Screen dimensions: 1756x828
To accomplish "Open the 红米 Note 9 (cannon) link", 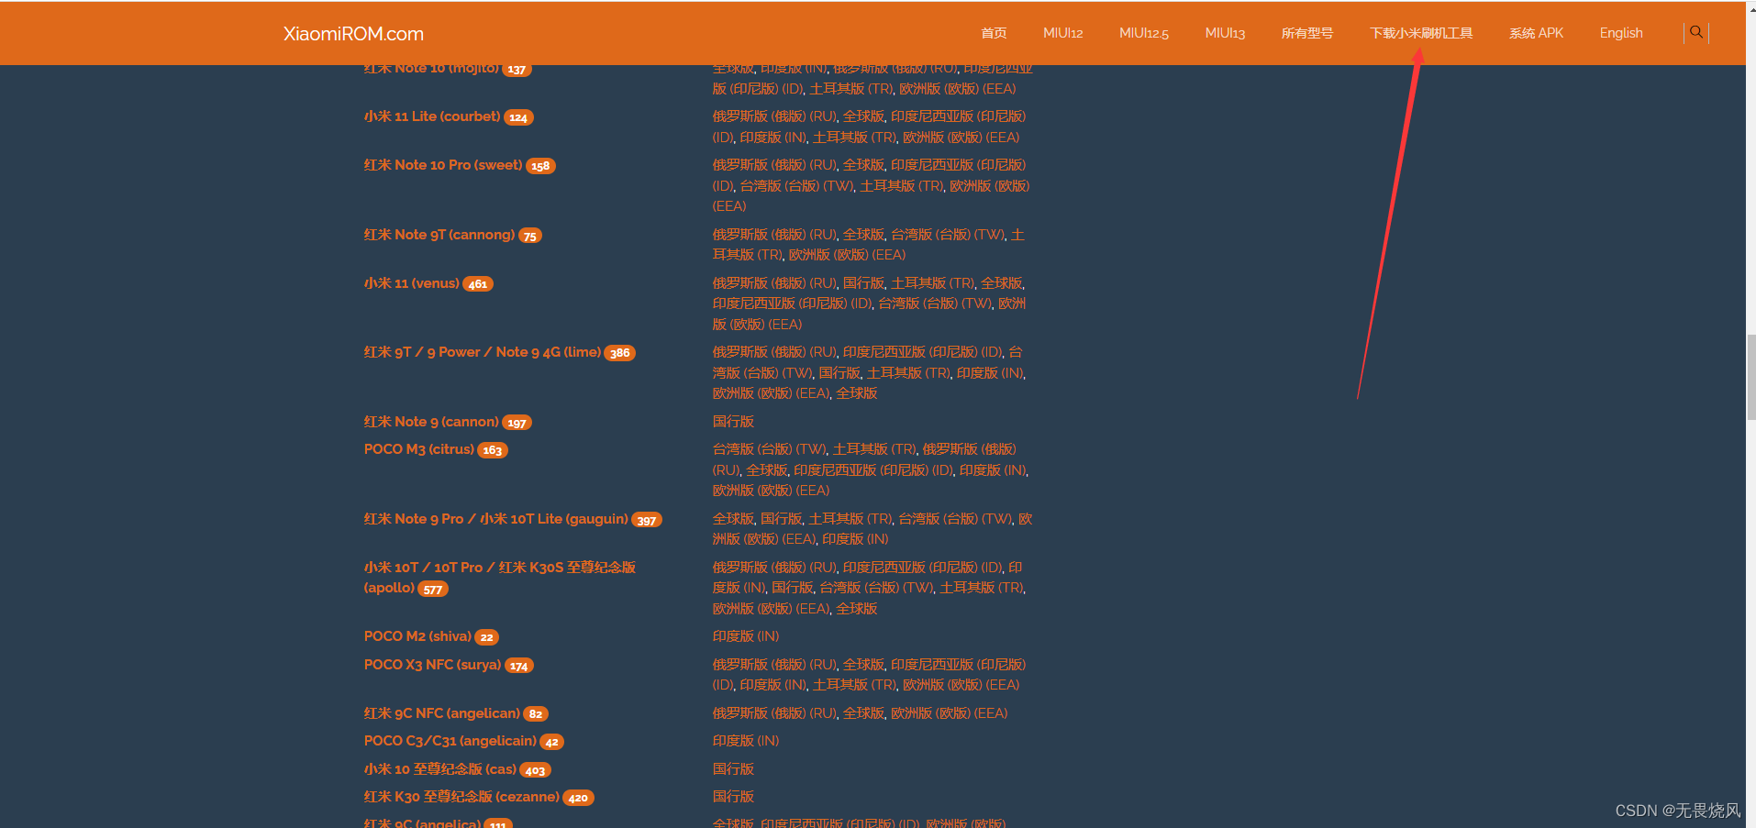I will pyautogui.click(x=431, y=422).
